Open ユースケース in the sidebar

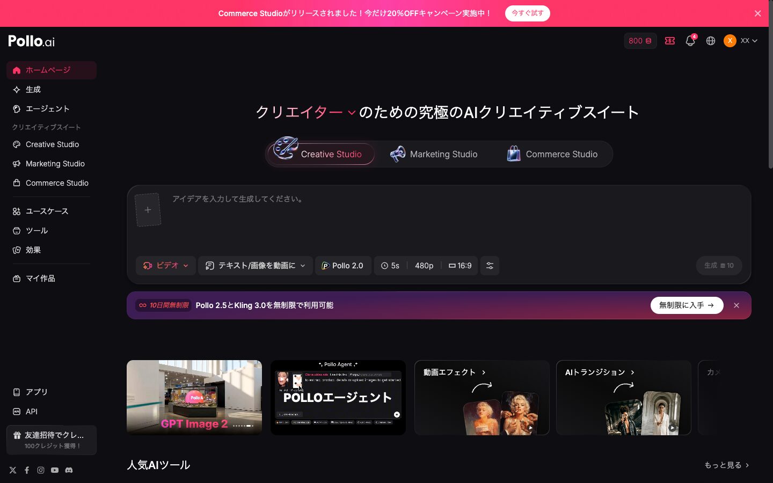coord(52,211)
